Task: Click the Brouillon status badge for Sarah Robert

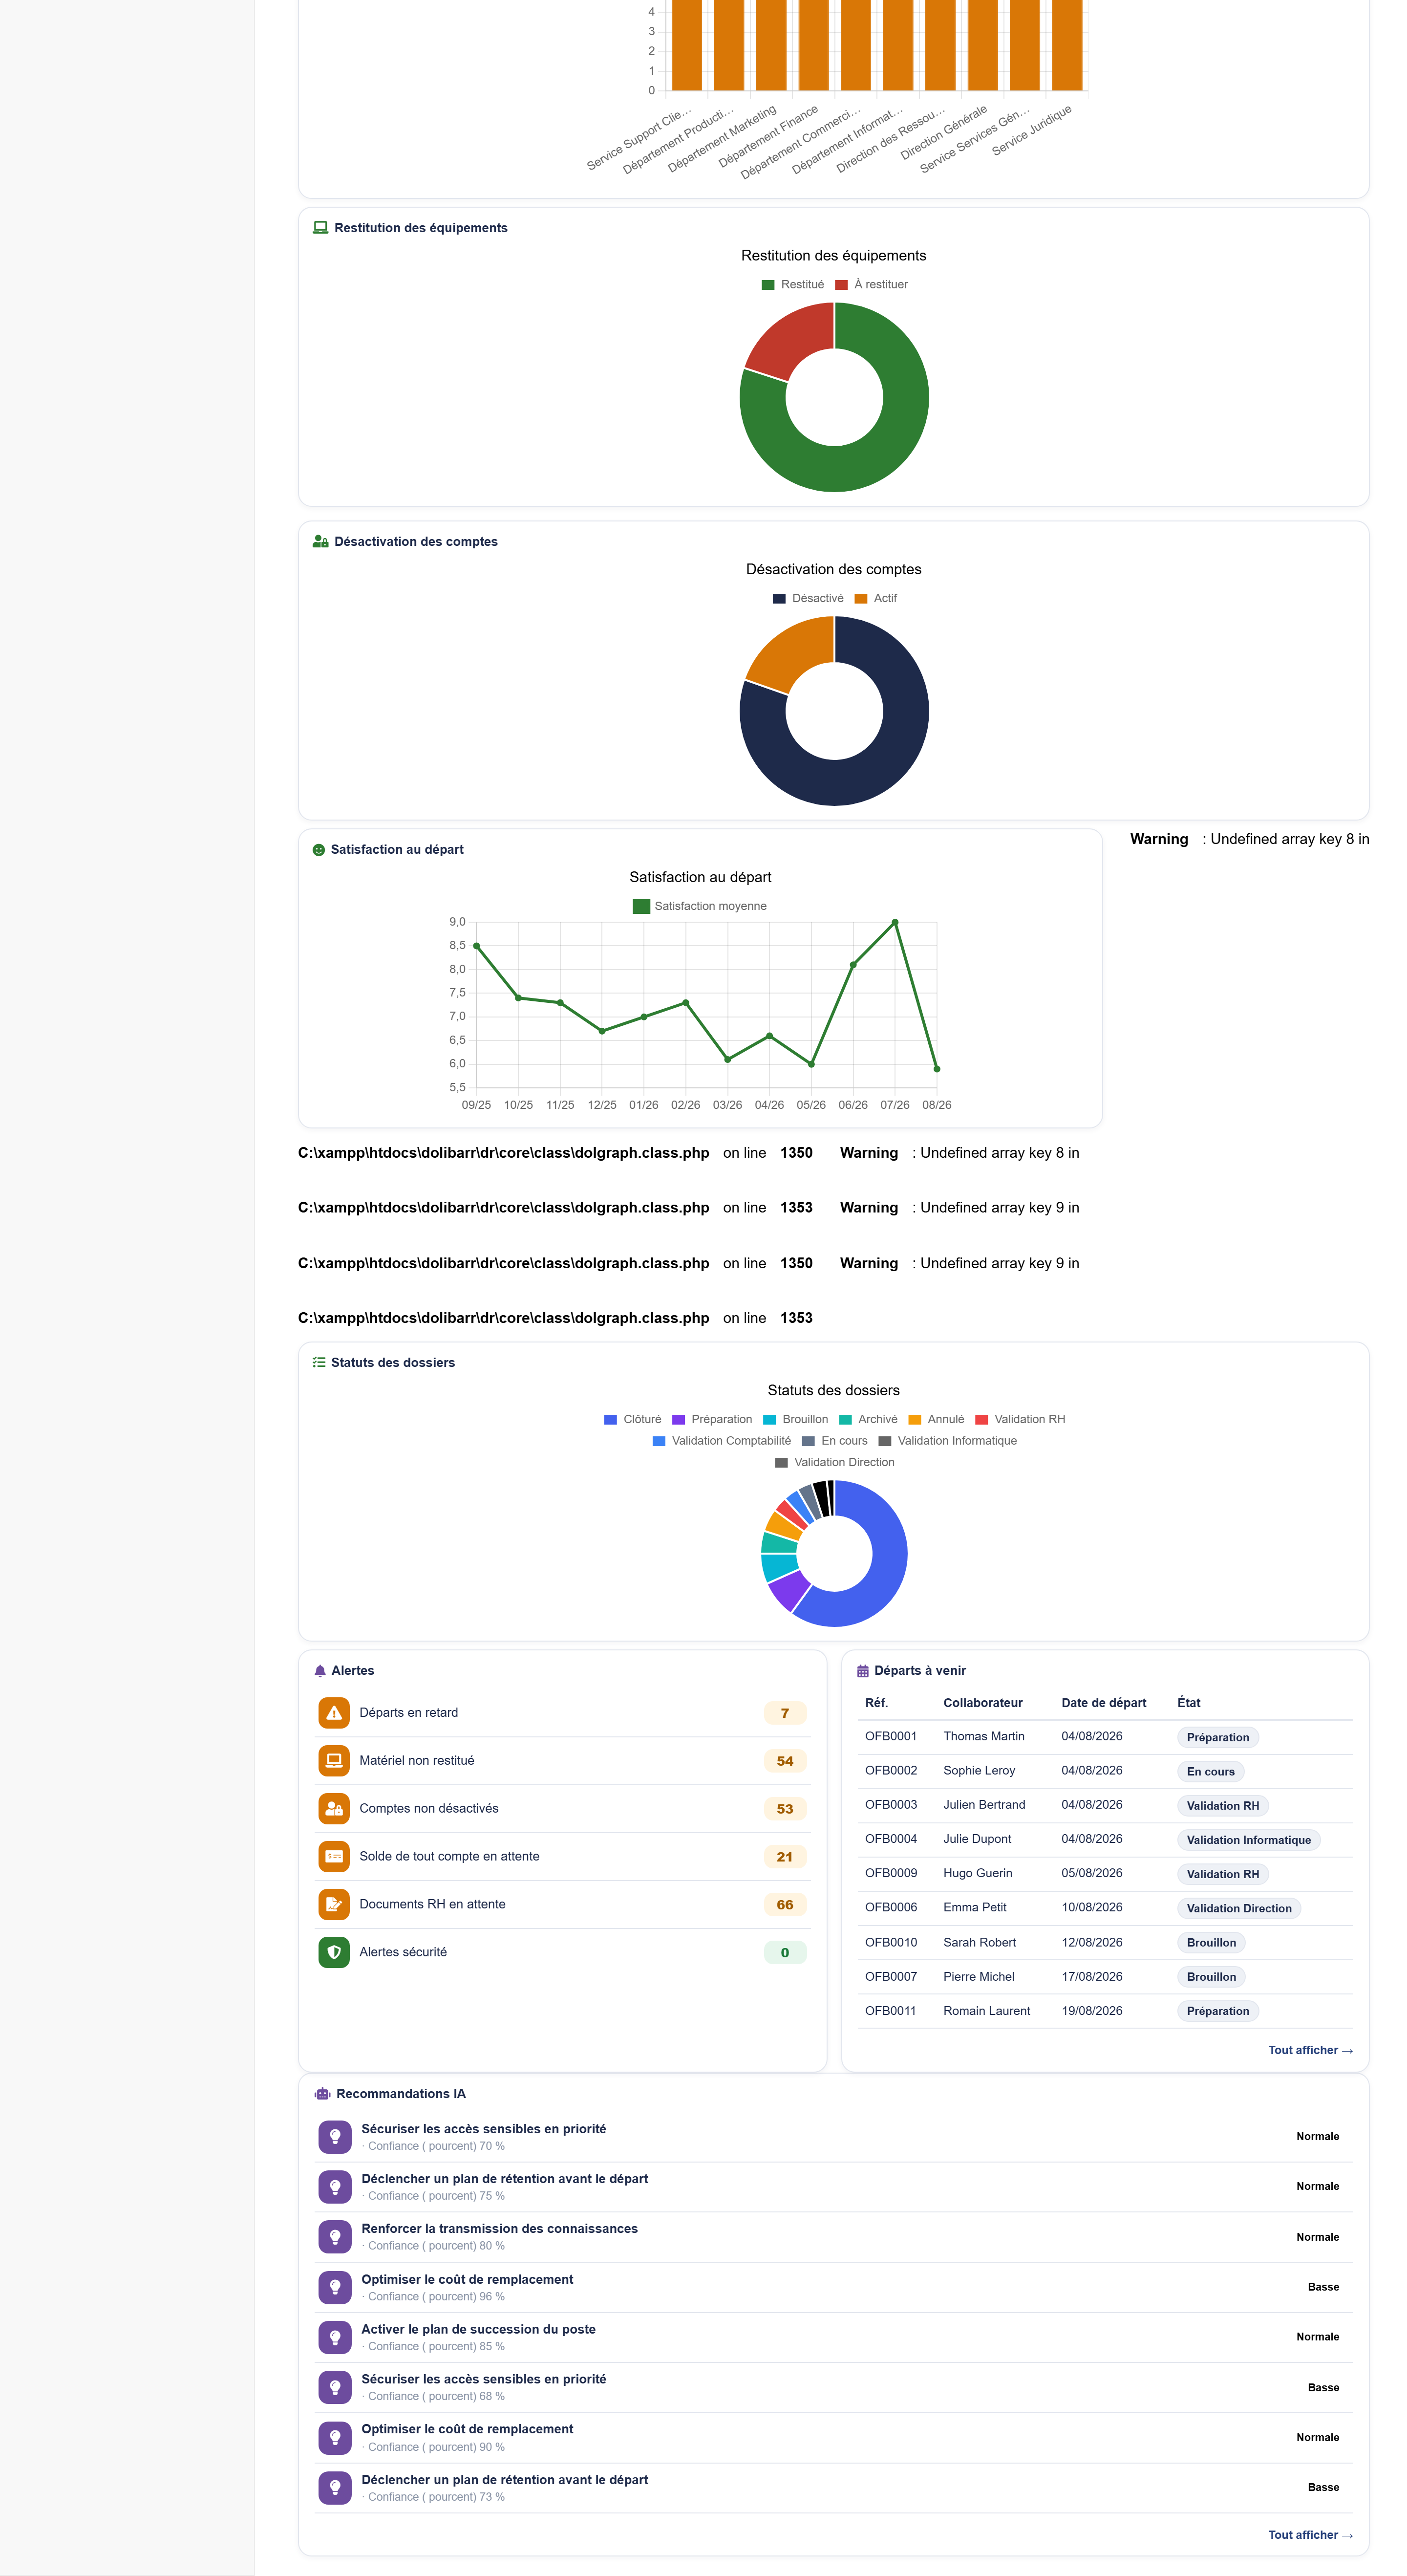Action: pyautogui.click(x=1211, y=1943)
